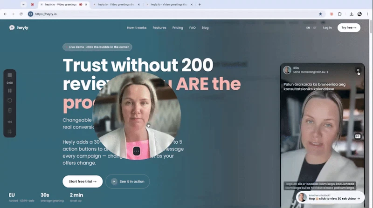Screen dimensions: 373x208
Task: Pause the recording in the side toolbar
Action: pos(10,91)
